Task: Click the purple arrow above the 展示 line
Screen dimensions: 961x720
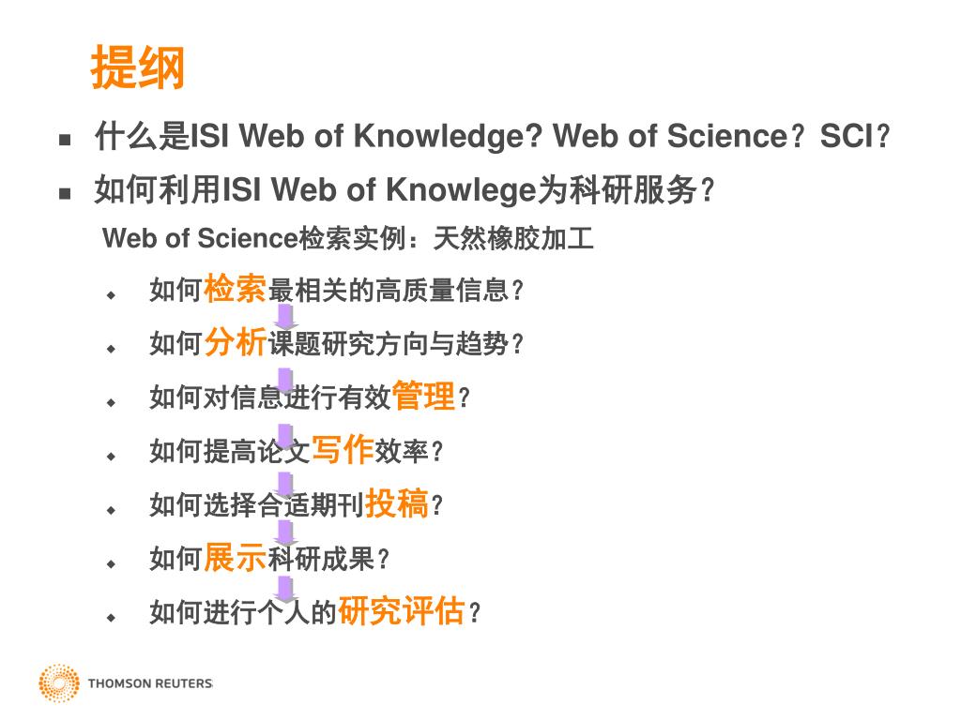Action: coord(286,533)
